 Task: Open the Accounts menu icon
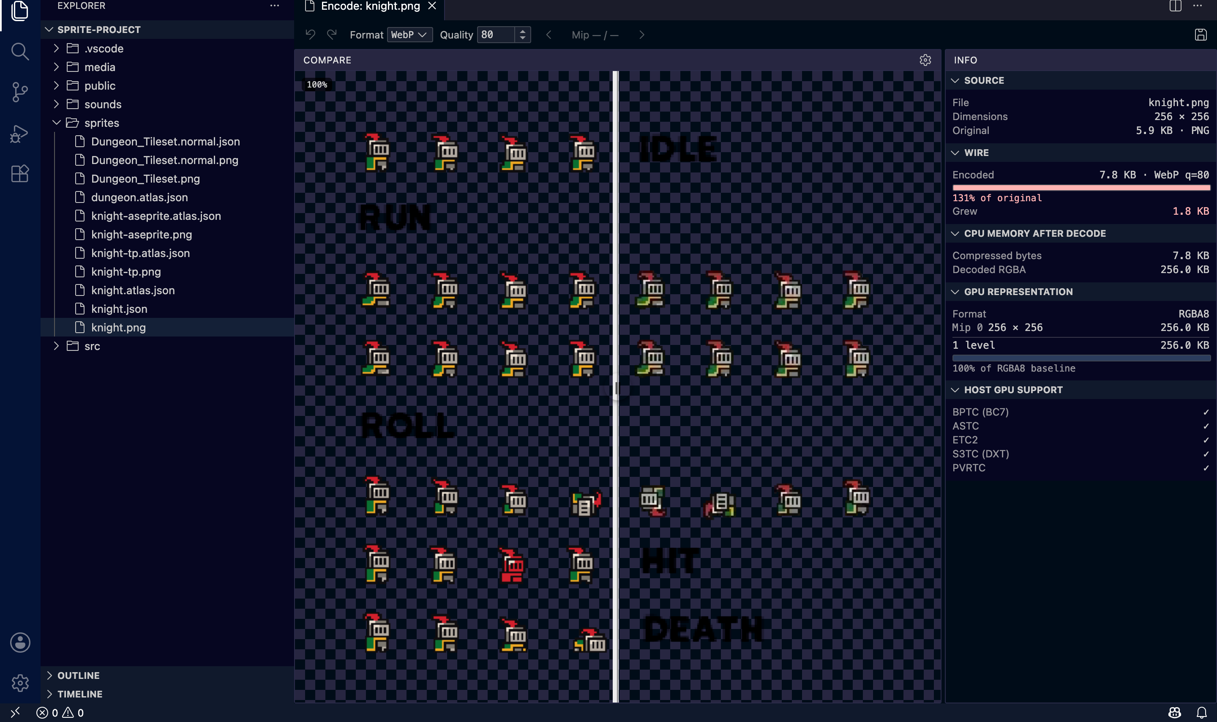tap(20, 642)
